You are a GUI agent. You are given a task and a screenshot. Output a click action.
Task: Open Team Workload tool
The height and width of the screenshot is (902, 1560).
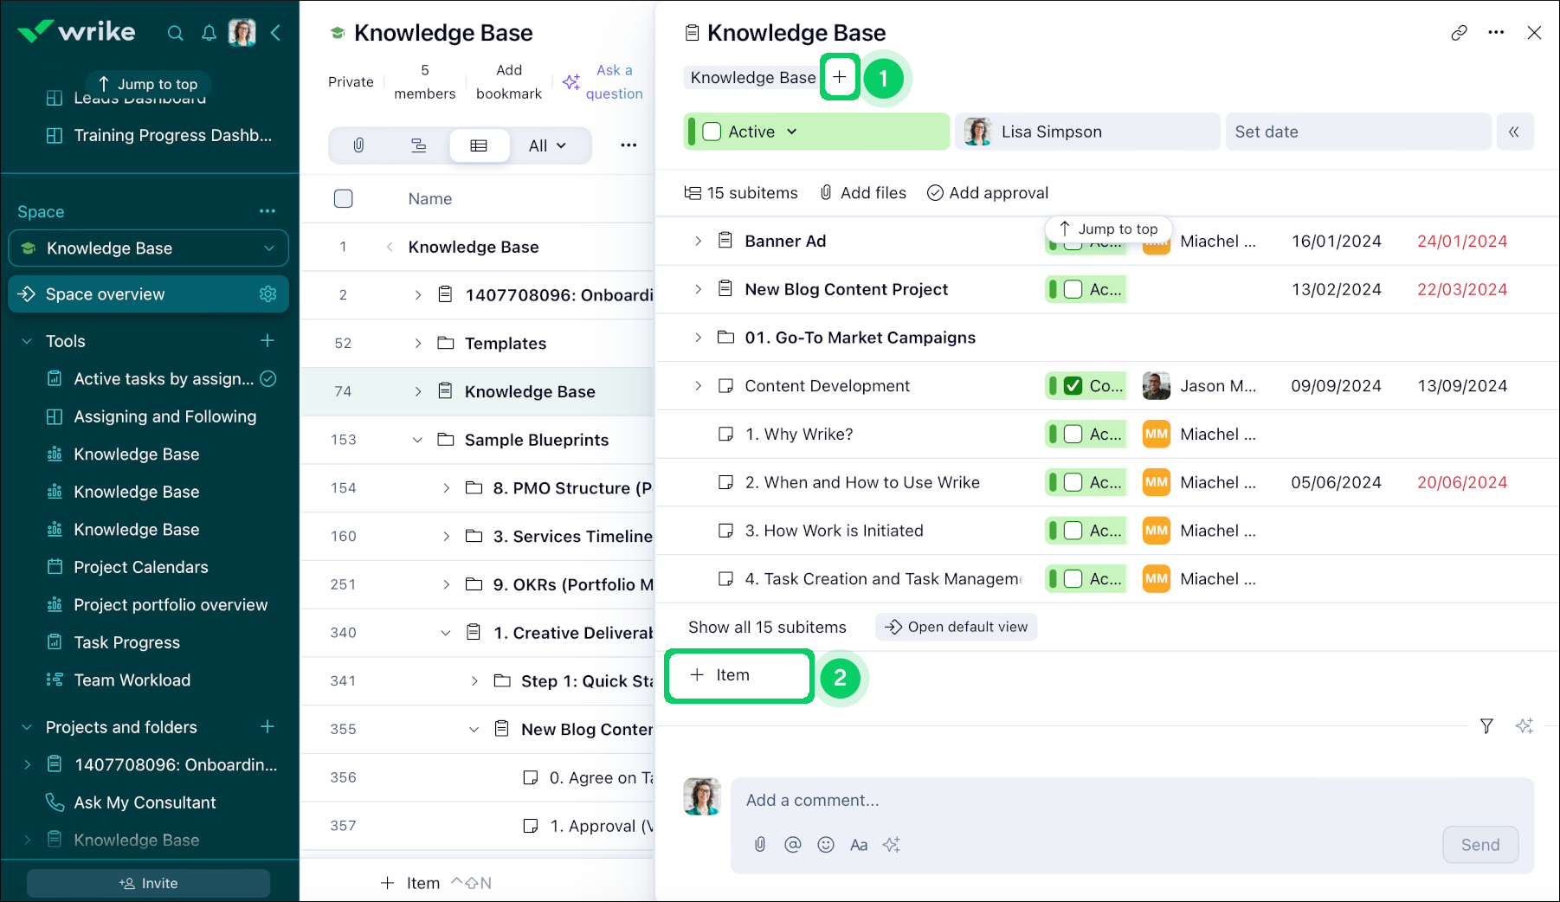[x=132, y=680]
